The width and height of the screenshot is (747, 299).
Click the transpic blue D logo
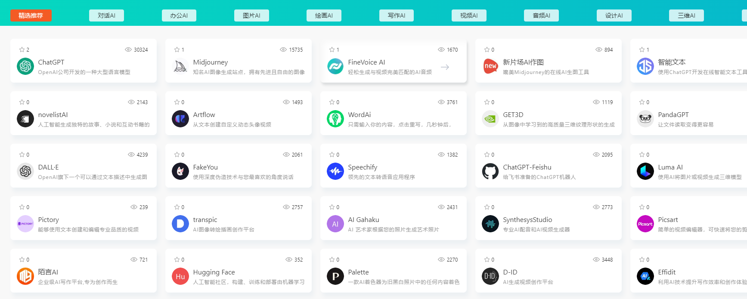(x=180, y=224)
